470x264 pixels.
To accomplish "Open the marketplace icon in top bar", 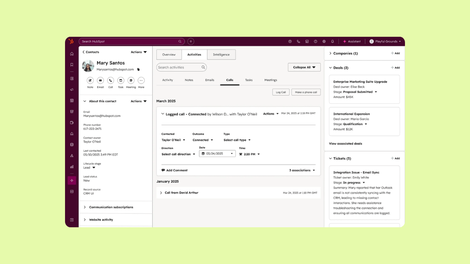I will [x=307, y=41].
